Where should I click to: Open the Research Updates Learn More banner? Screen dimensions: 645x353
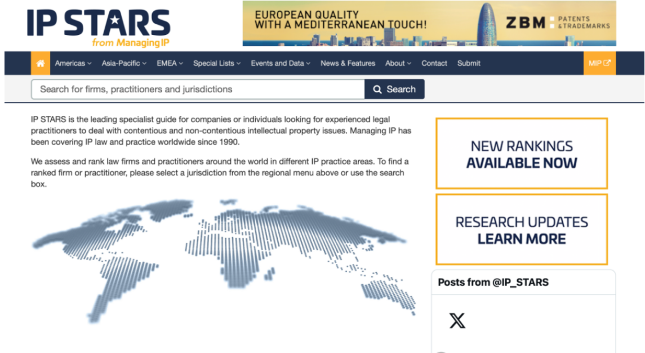pyautogui.click(x=522, y=230)
